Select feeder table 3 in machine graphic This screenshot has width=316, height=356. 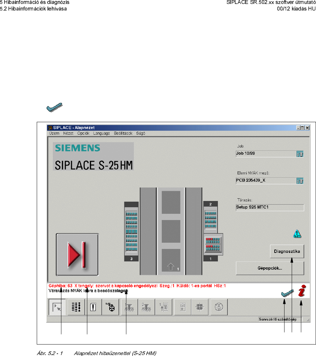point(131,231)
